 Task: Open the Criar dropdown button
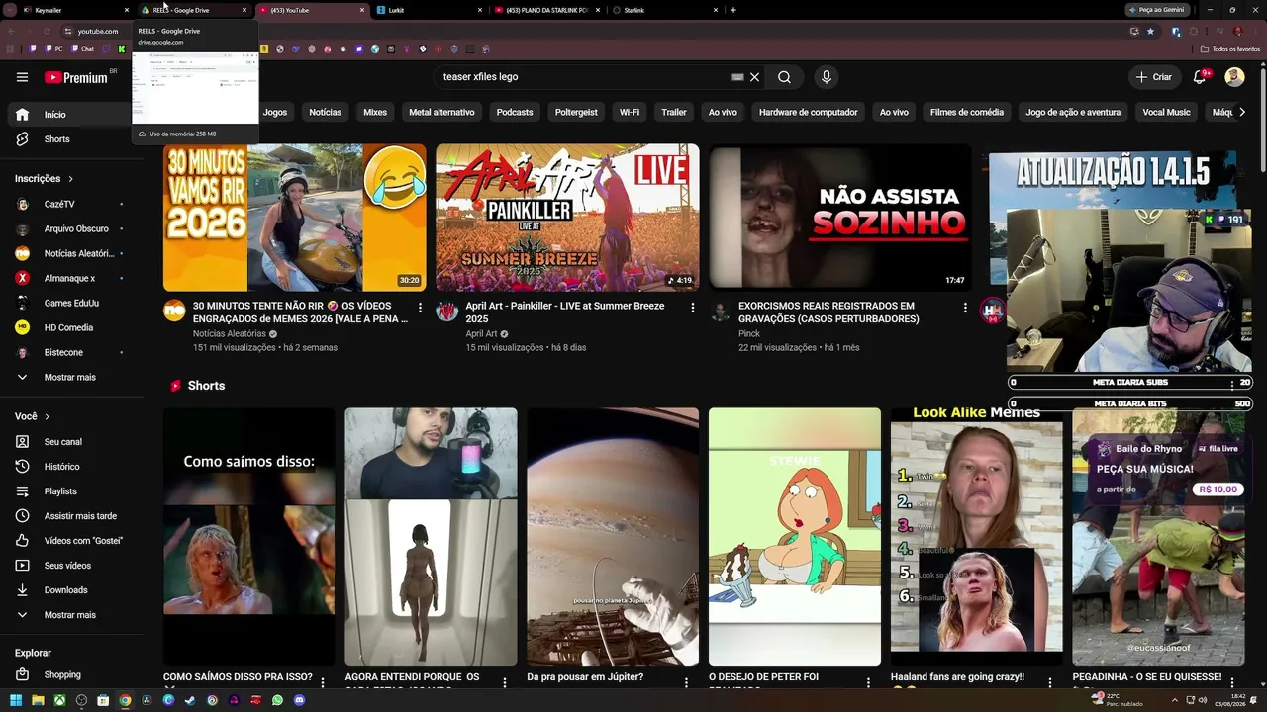pyautogui.click(x=1154, y=77)
